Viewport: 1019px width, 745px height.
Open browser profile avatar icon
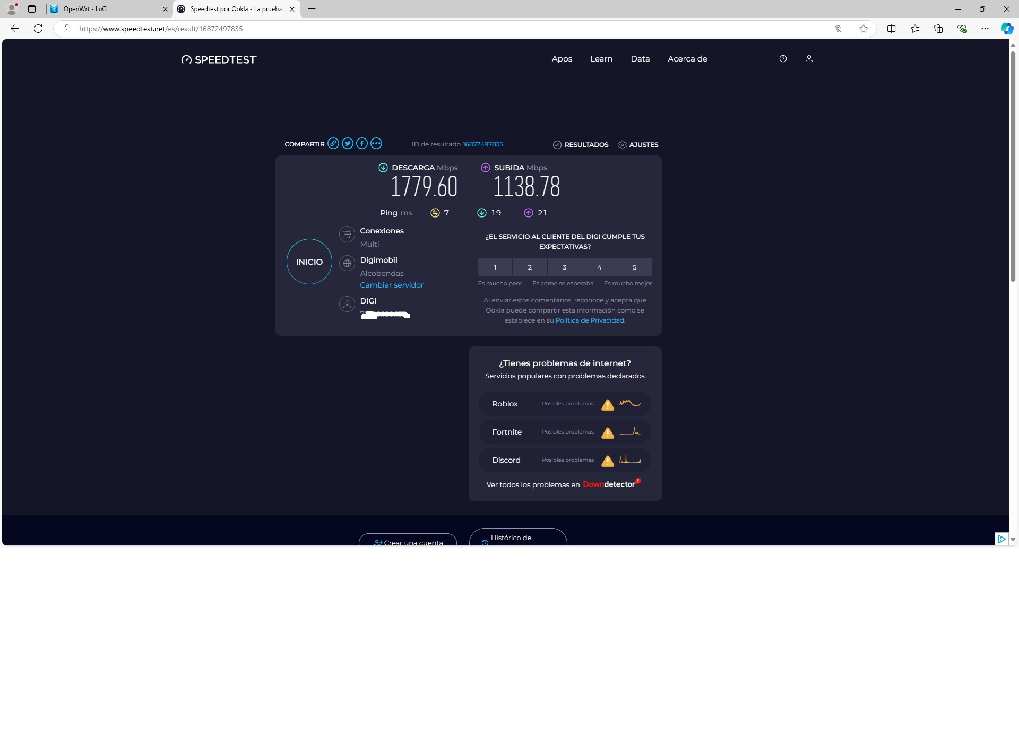12,9
